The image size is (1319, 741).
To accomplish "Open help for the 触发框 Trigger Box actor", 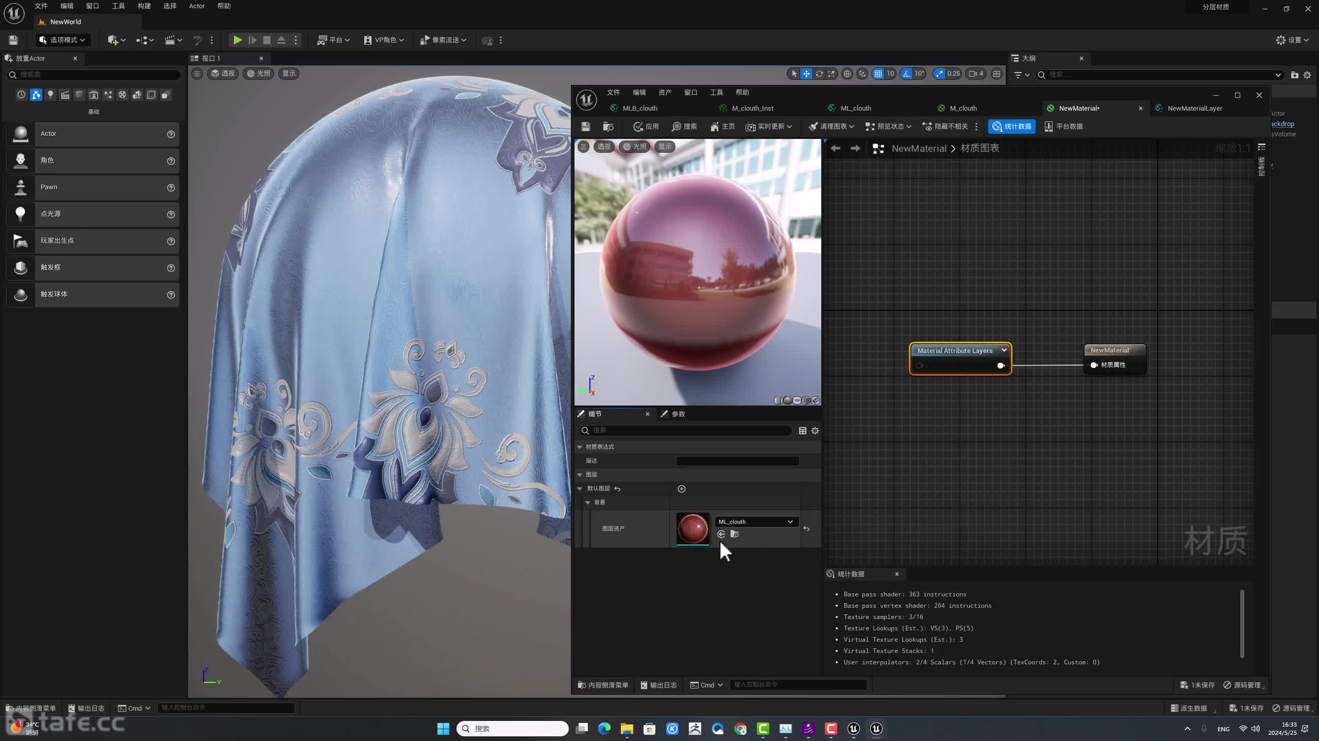I will pos(171,268).
